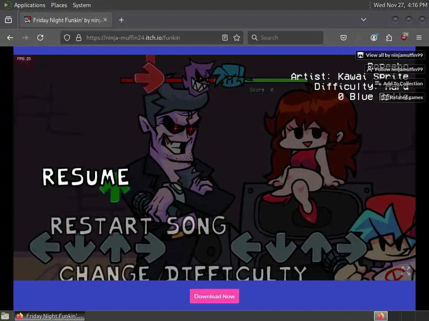
Task: Select the Friday Night Funkin' browser tab
Action: point(66,20)
